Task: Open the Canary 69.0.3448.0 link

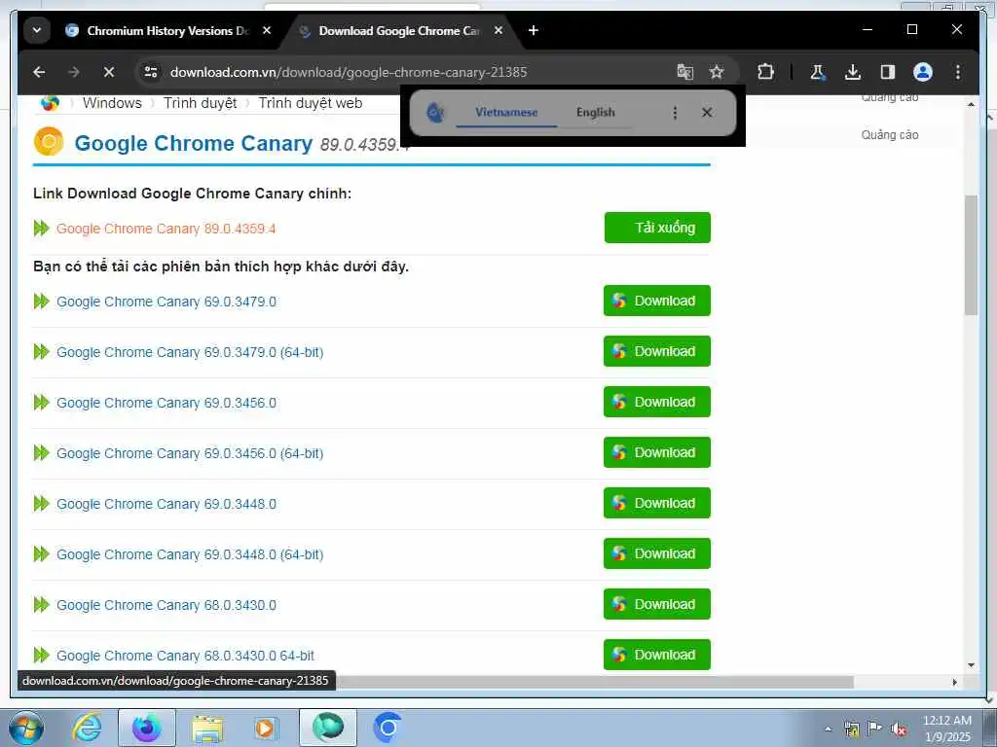Action: [x=166, y=505]
